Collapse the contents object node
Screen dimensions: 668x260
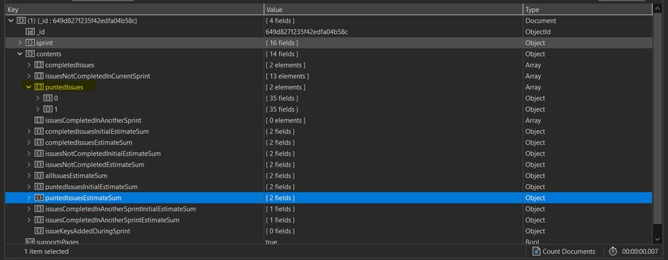point(19,54)
